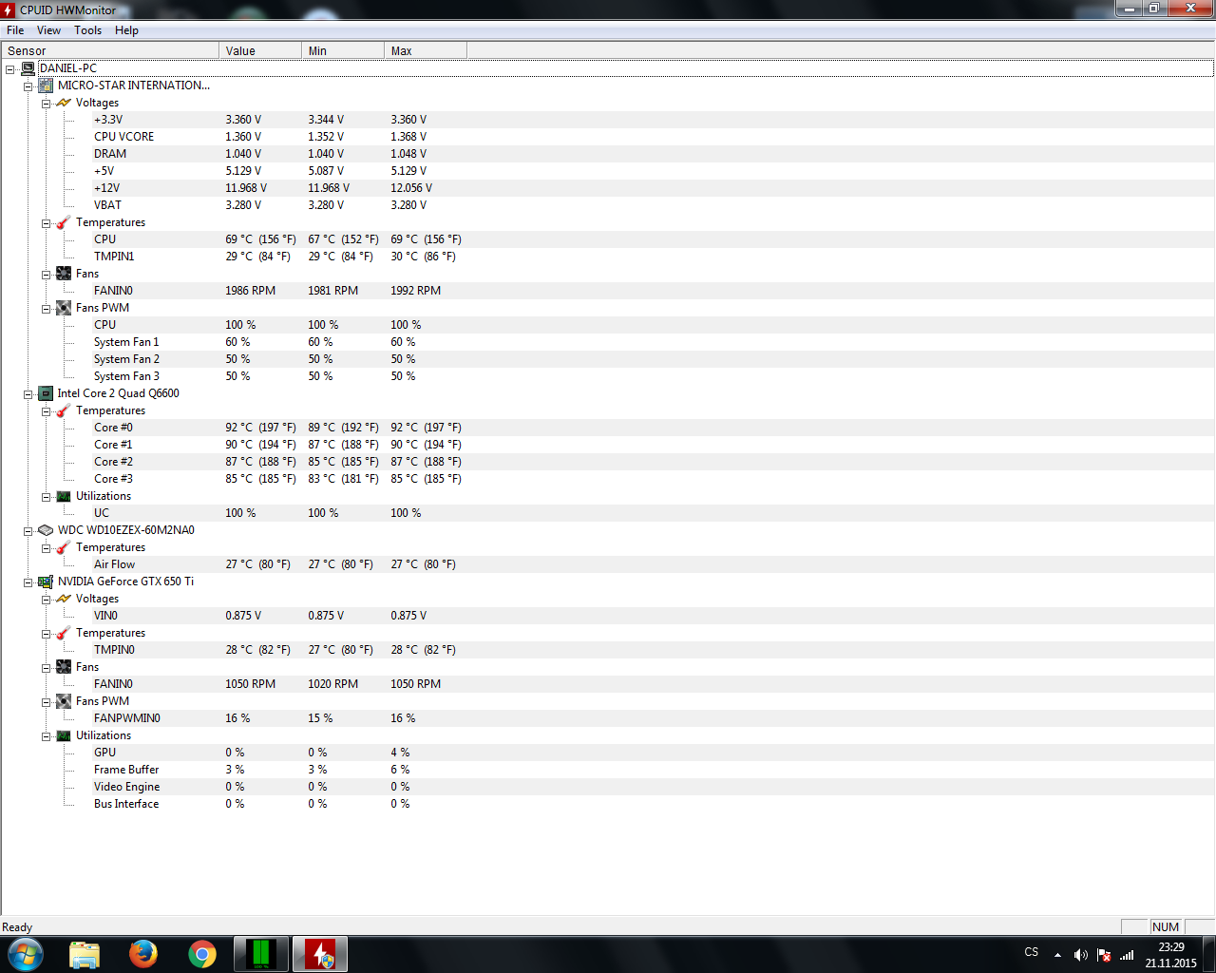Click the Fans PWM icon under NVIDIA GeForce
Image resolution: width=1216 pixels, height=973 pixels.
click(64, 701)
